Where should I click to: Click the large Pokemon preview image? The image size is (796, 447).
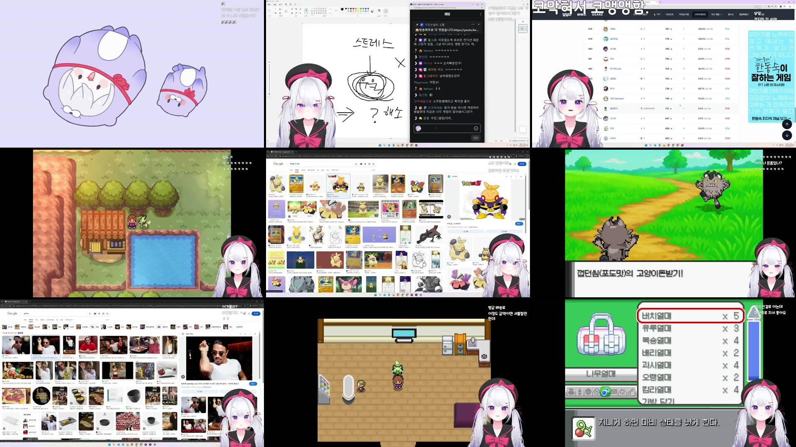coord(485,200)
